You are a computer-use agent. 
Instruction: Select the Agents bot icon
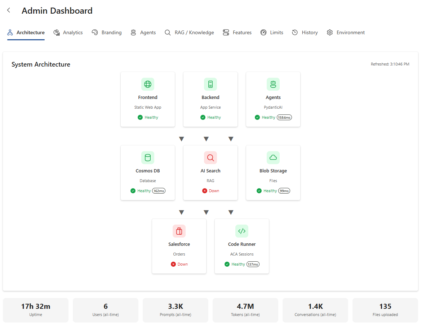coord(273,84)
